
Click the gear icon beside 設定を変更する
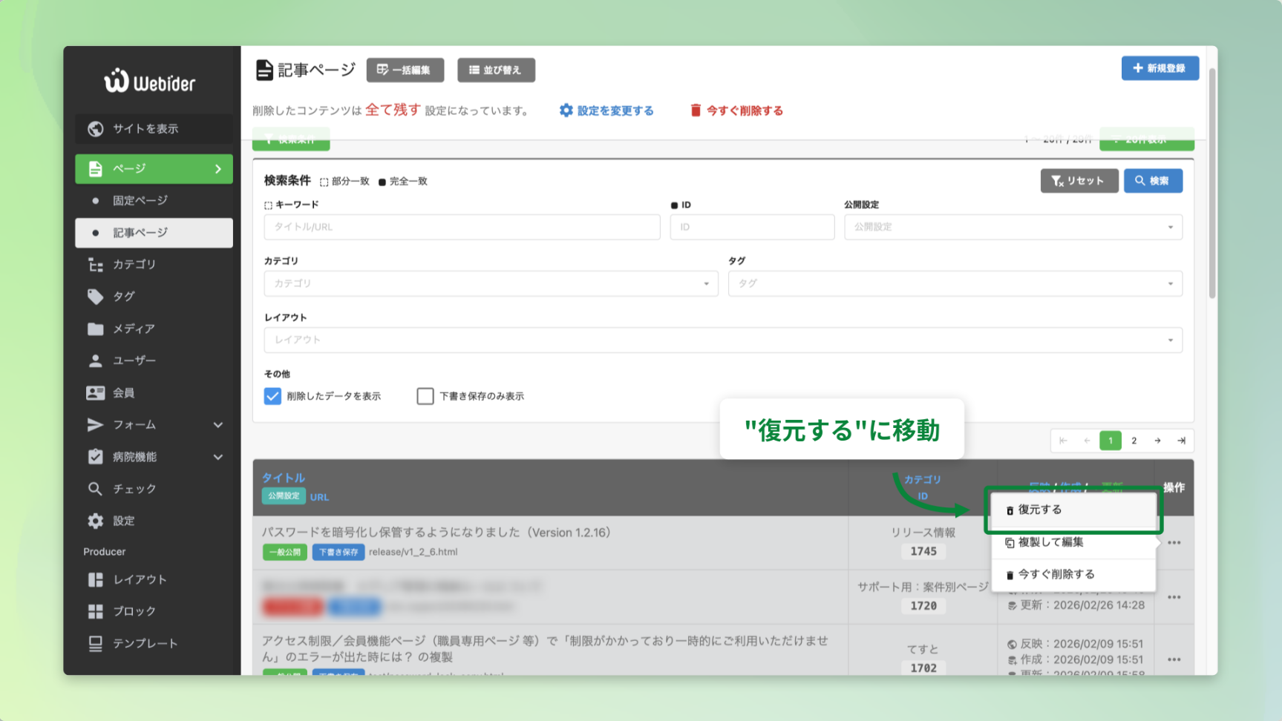tap(566, 111)
